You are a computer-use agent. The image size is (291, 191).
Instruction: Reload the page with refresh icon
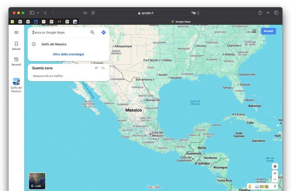pyautogui.click(x=198, y=13)
